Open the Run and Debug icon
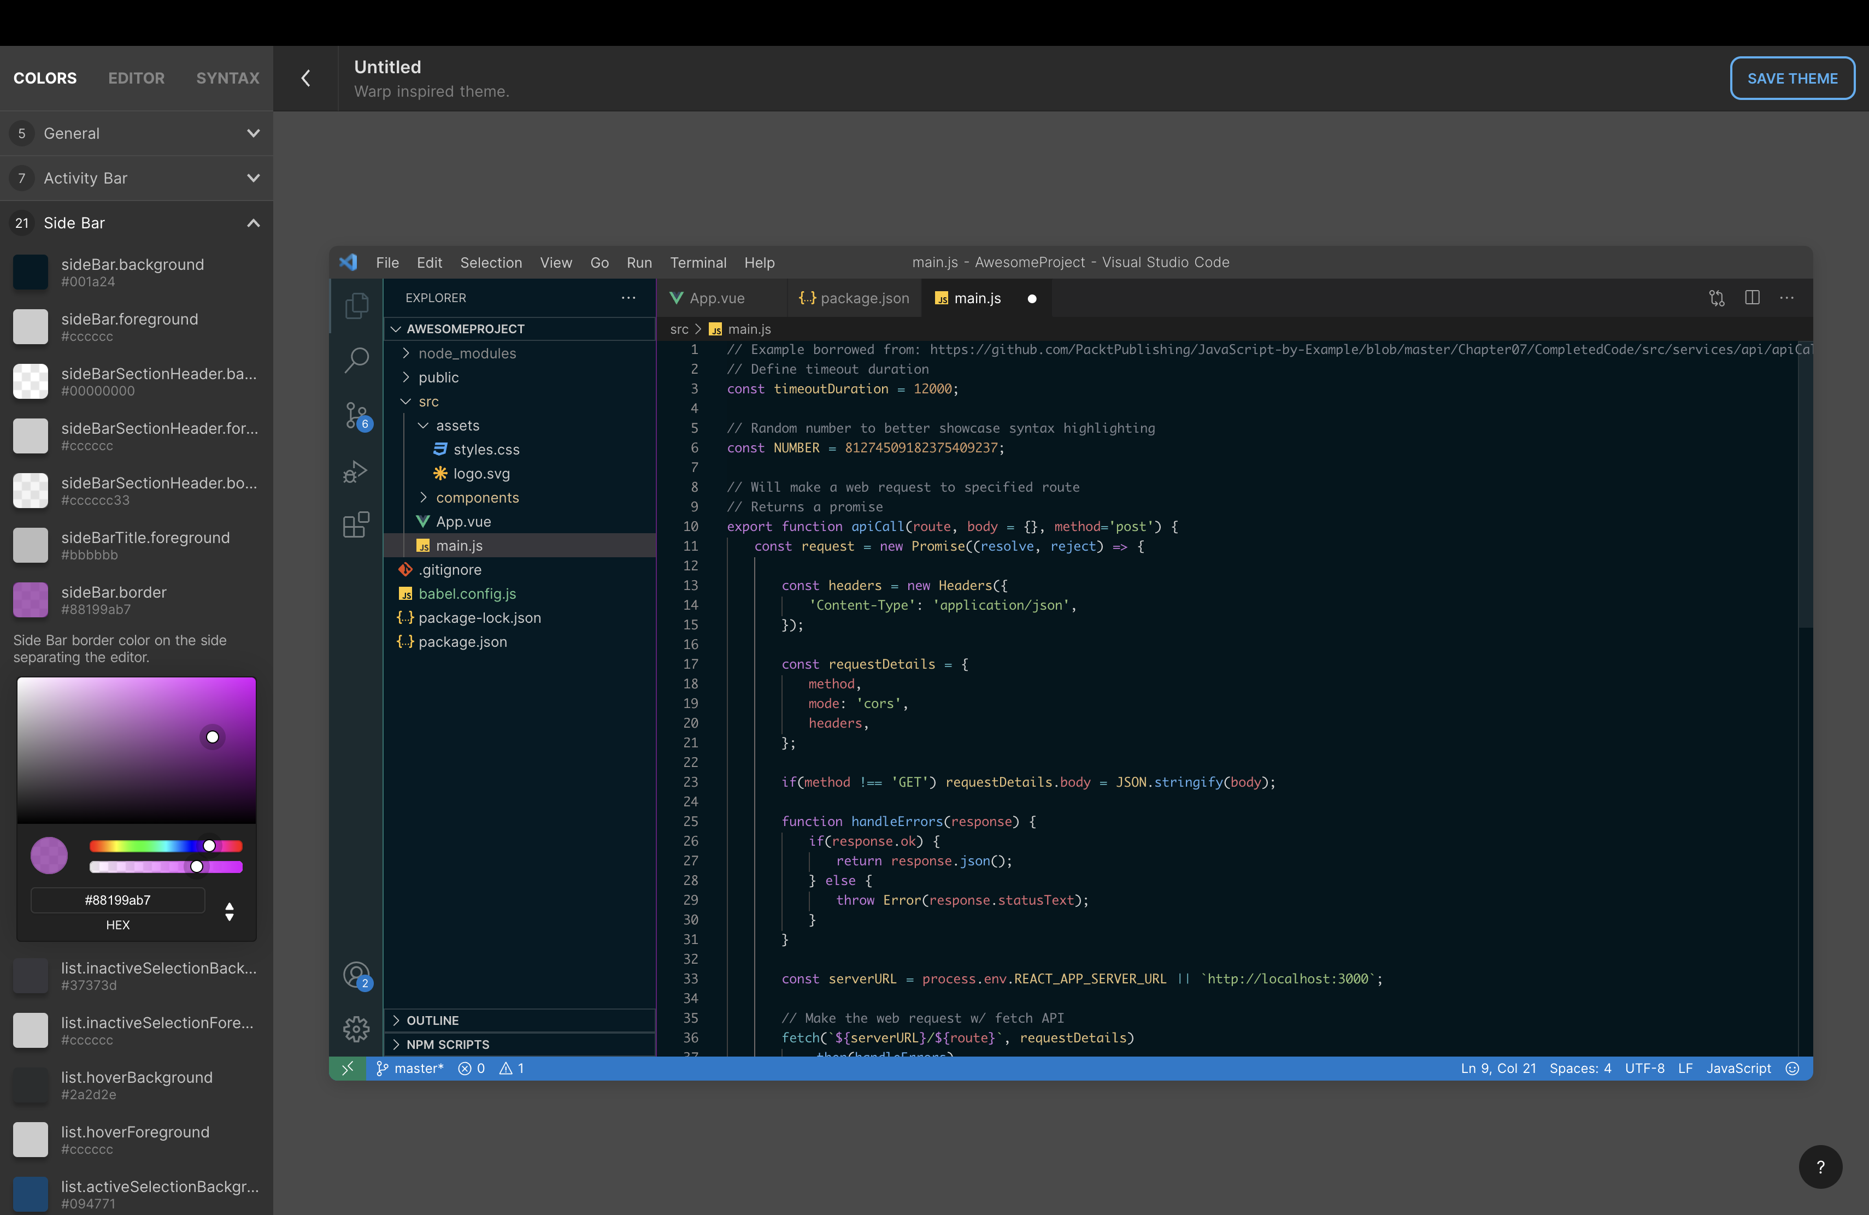This screenshot has height=1215, width=1869. tap(356, 471)
